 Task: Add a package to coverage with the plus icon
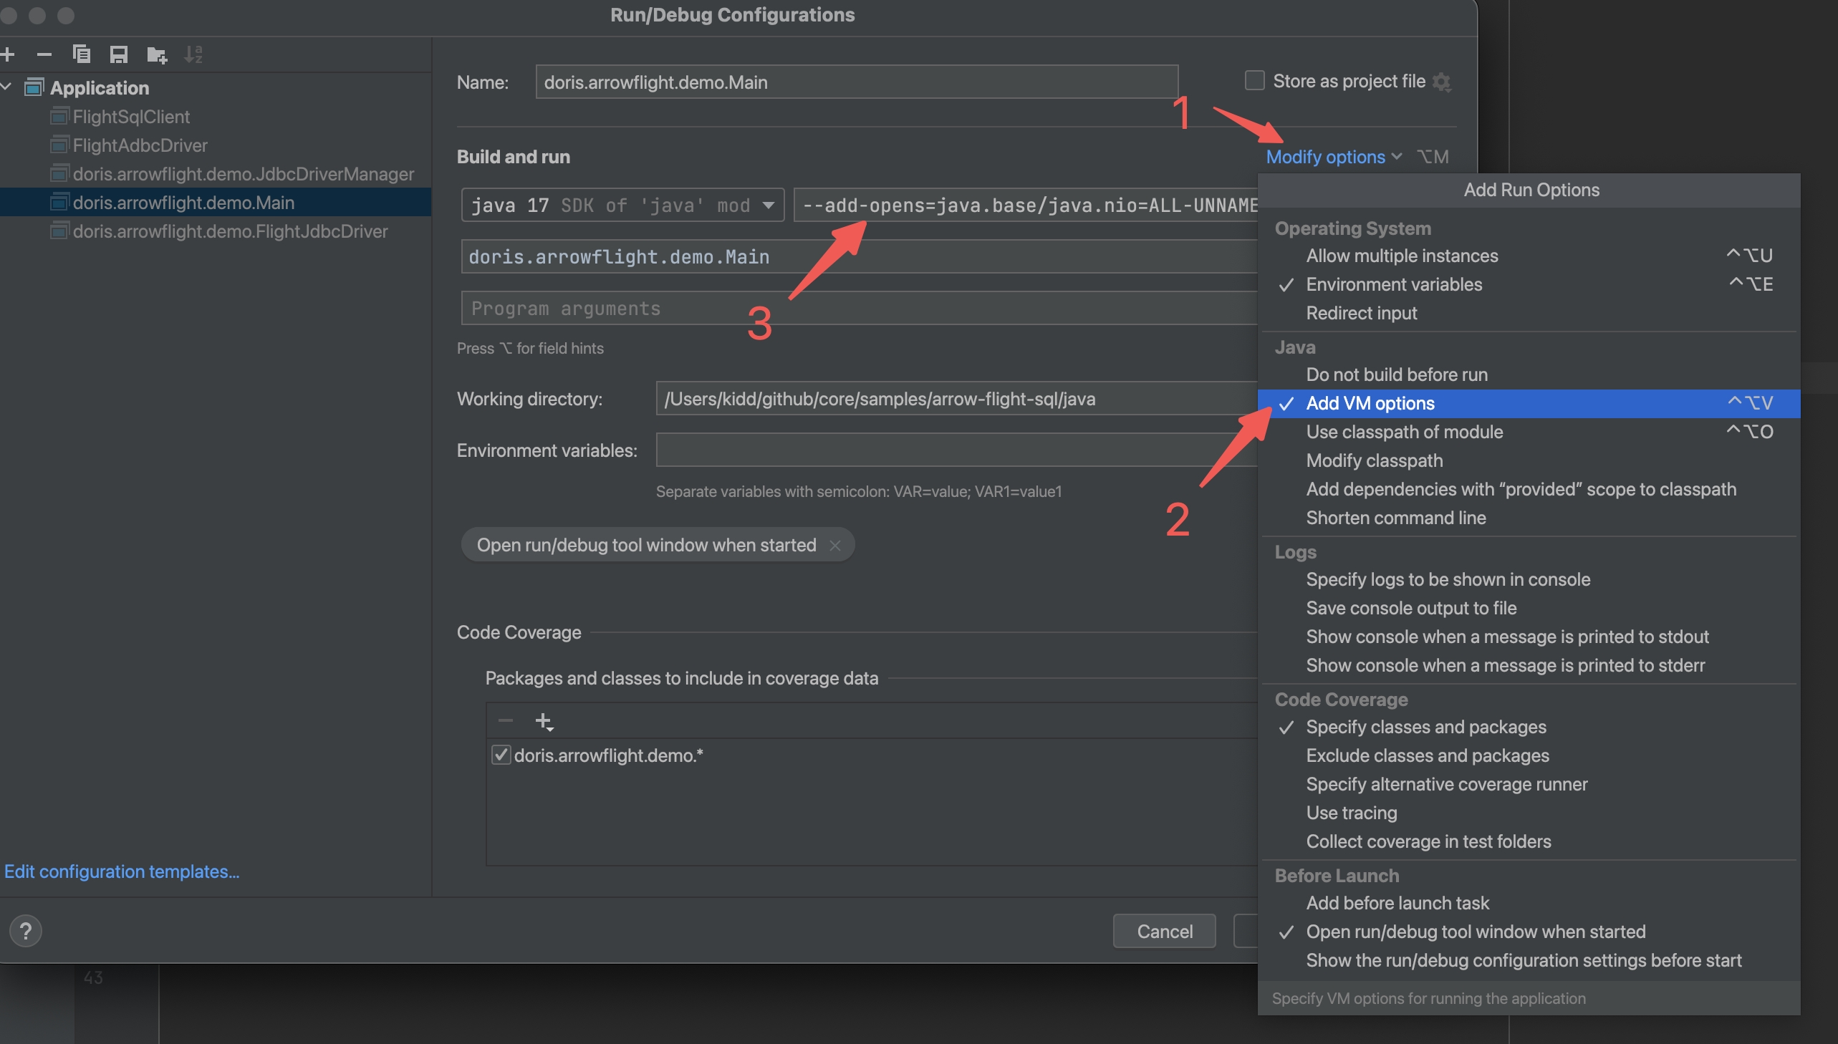tap(544, 720)
